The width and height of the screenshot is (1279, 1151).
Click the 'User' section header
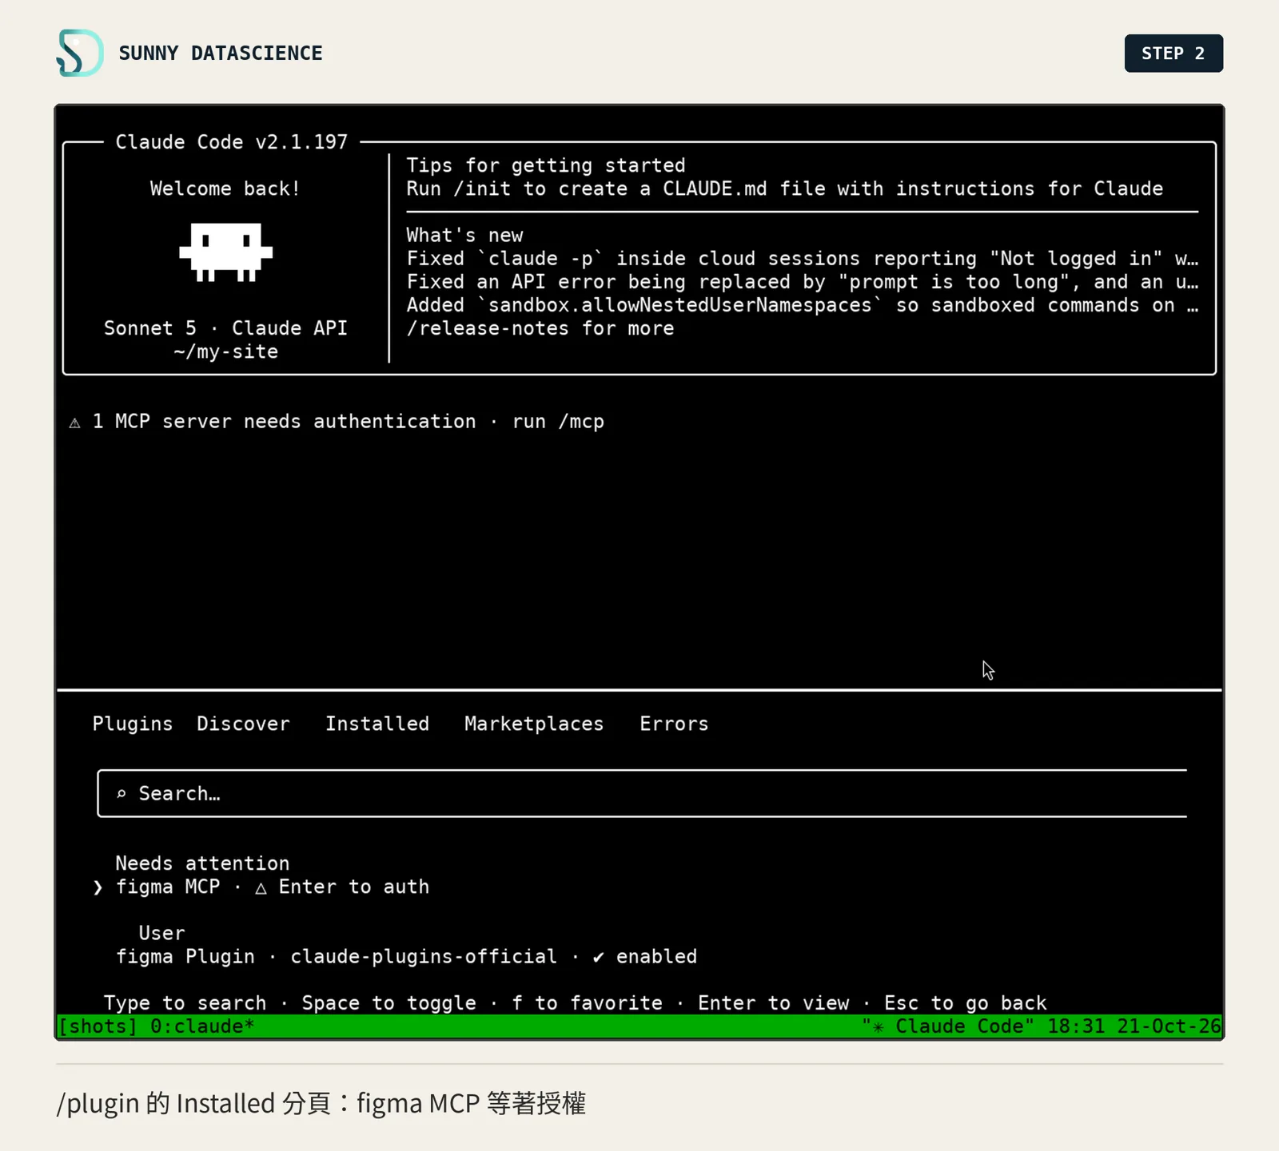(x=161, y=933)
